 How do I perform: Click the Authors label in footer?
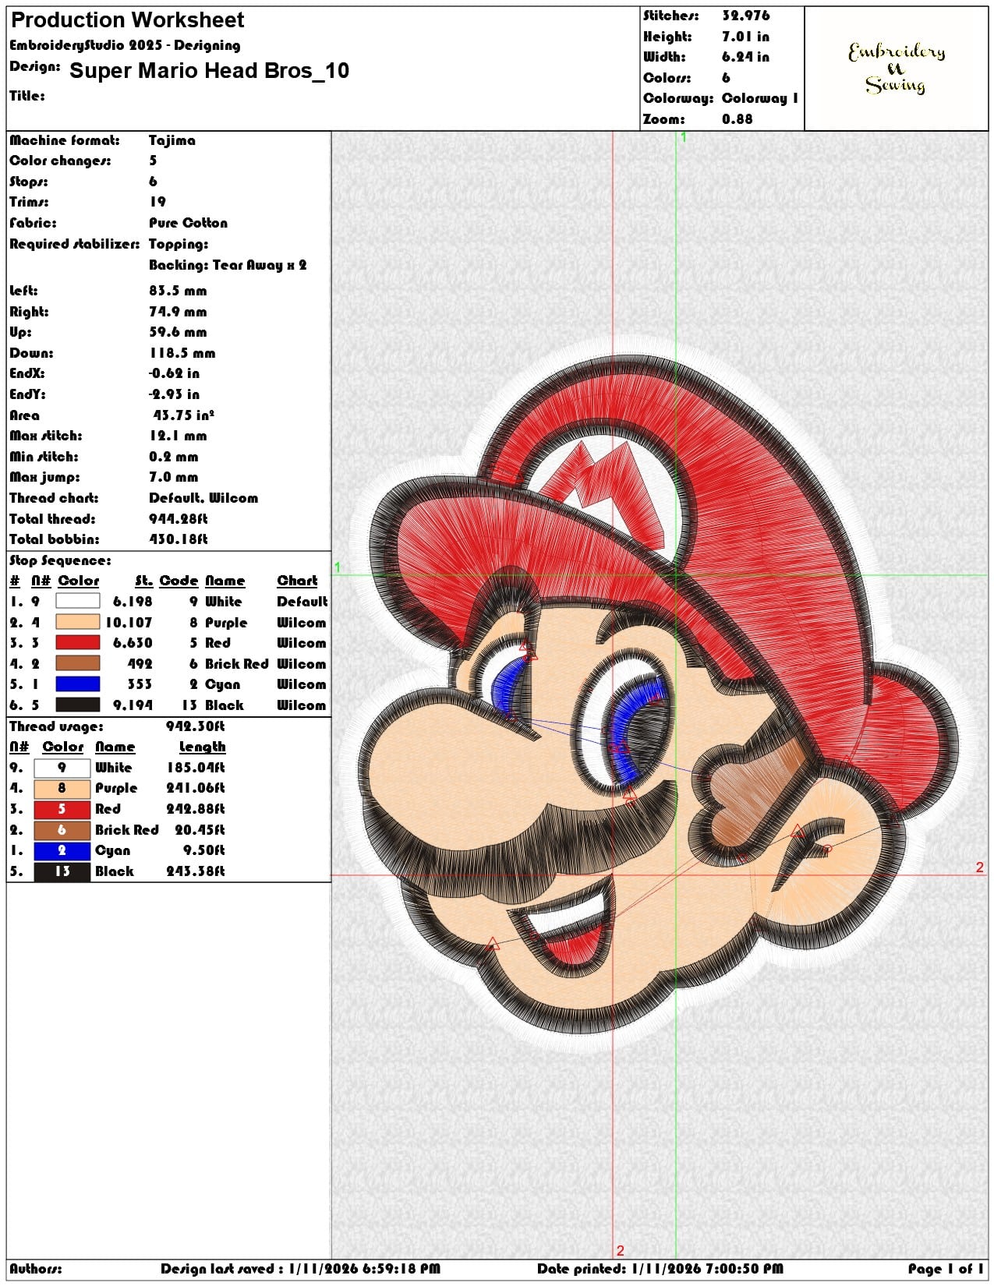pyautogui.click(x=36, y=1269)
